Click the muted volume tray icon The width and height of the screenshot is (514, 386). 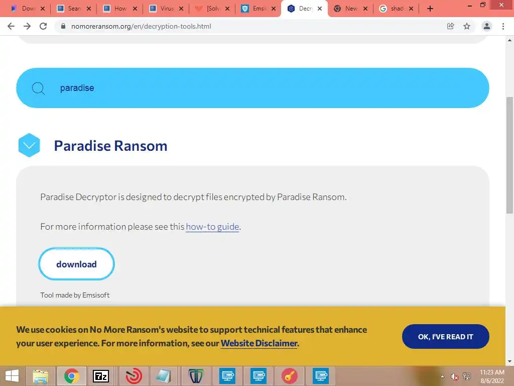(454, 376)
